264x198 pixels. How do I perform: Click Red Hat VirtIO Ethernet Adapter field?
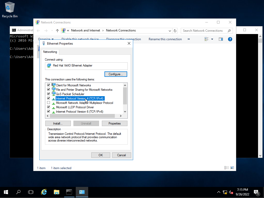86,66
